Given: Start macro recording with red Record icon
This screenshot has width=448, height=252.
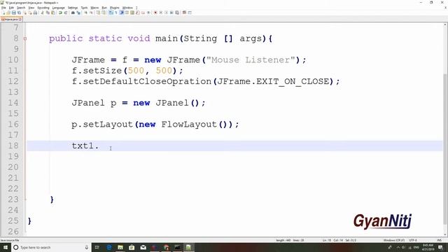Looking at the screenshot, I should click(155, 13).
